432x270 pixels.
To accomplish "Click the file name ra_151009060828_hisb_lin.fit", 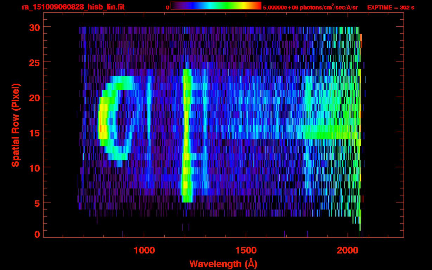I will (73, 7).
